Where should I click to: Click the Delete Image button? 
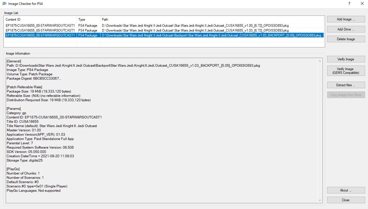tap(346, 39)
